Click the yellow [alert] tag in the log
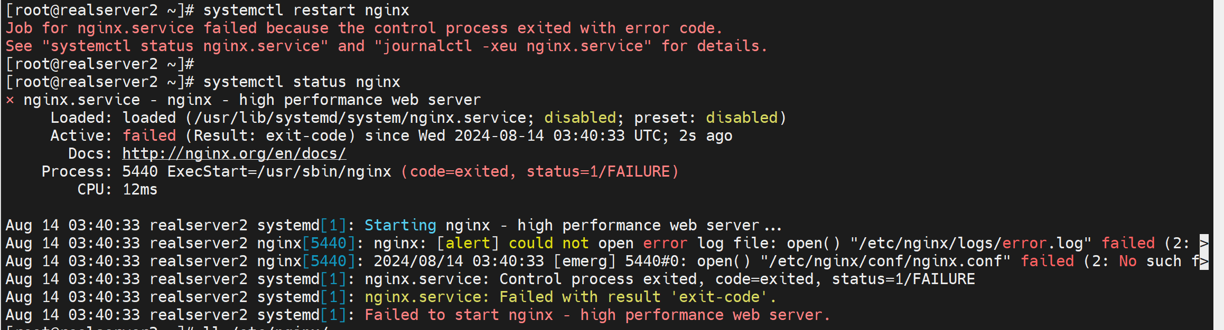 point(468,243)
